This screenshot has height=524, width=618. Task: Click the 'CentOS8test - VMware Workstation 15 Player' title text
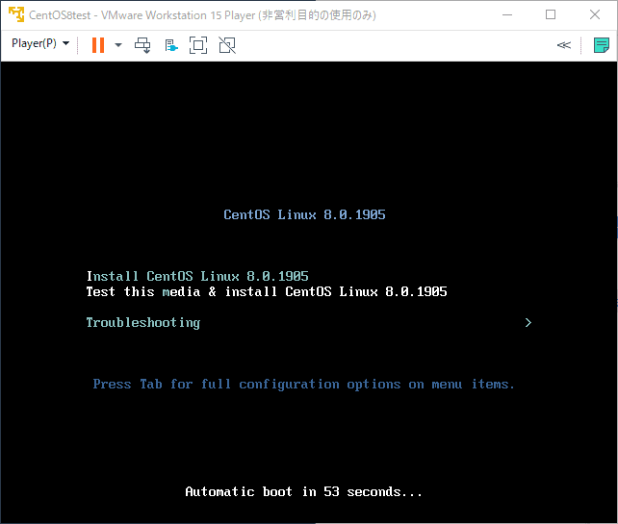202,15
